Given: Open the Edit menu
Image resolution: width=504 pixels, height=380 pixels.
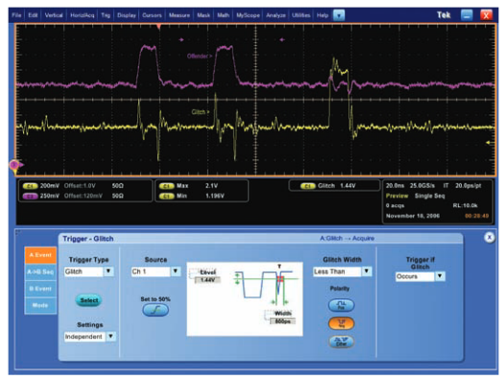Looking at the screenshot, I should pyautogui.click(x=33, y=15).
